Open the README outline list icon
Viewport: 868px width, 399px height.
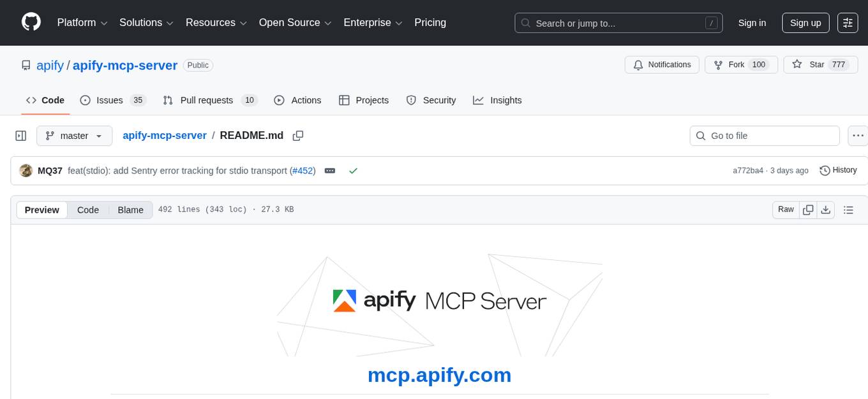click(848, 209)
